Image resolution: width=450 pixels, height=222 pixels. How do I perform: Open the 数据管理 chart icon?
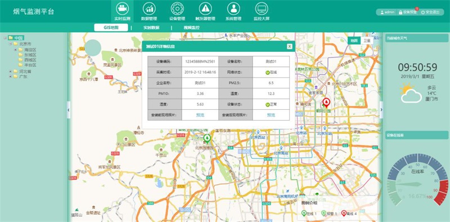point(149,8)
